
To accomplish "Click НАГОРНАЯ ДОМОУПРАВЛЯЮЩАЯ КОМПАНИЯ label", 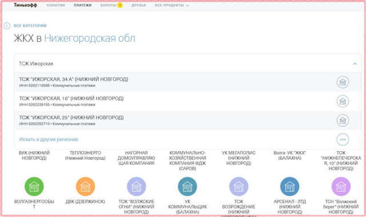I will pos(136,158).
